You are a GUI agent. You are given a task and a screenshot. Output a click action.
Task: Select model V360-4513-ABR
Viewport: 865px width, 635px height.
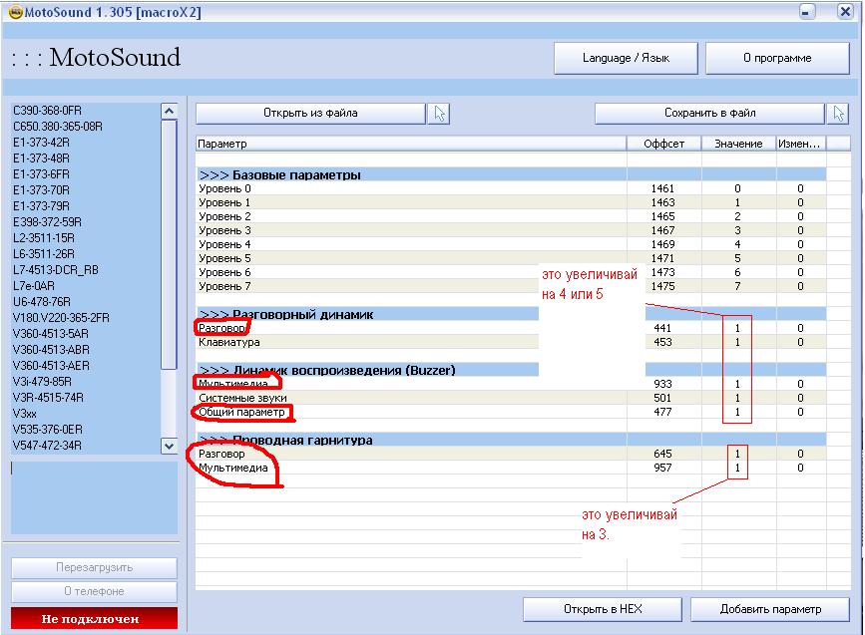(x=51, y=350)
